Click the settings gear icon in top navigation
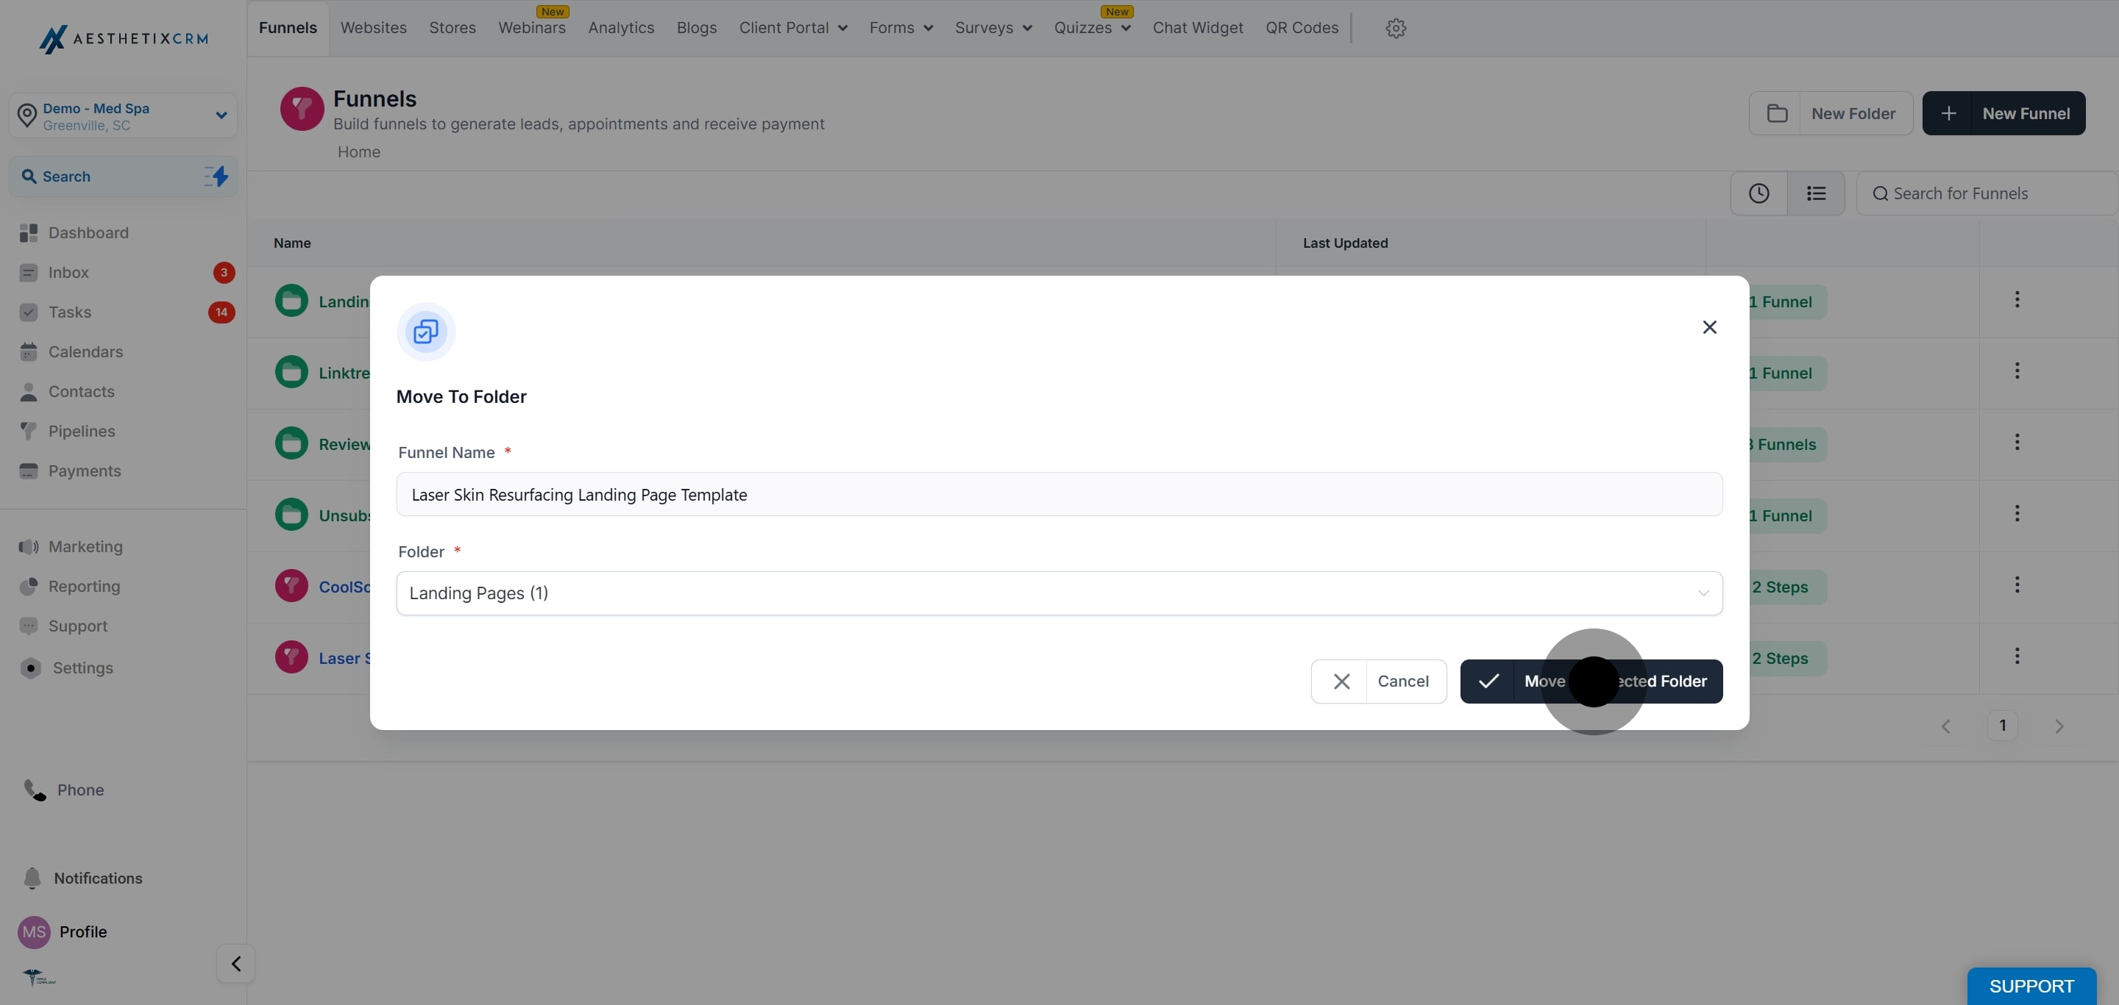This screenshot has height=1005, width=2119. click(x=1395, y=28)
